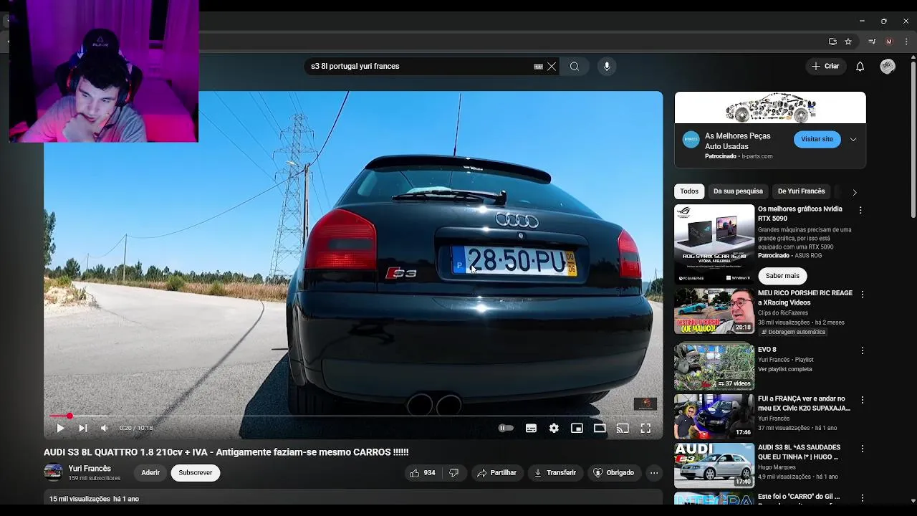Click the channel watermark in the video corner
The height and width of the screenshot is (516, 917).
pos(645,403)
